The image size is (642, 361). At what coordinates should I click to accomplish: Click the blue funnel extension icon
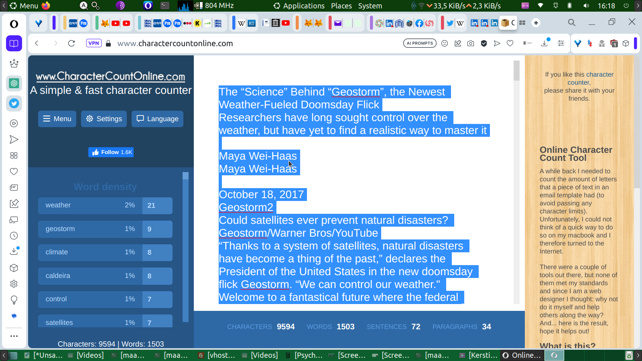coord(578,43)
